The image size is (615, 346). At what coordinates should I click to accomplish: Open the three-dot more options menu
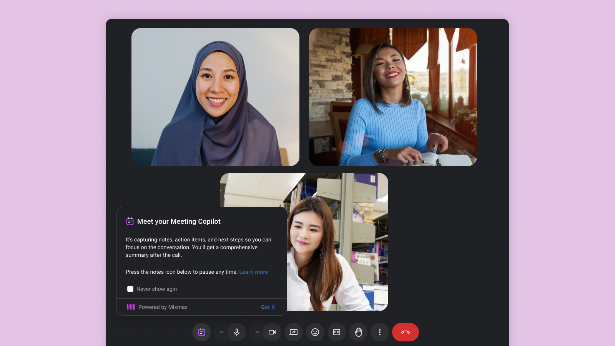380,332
